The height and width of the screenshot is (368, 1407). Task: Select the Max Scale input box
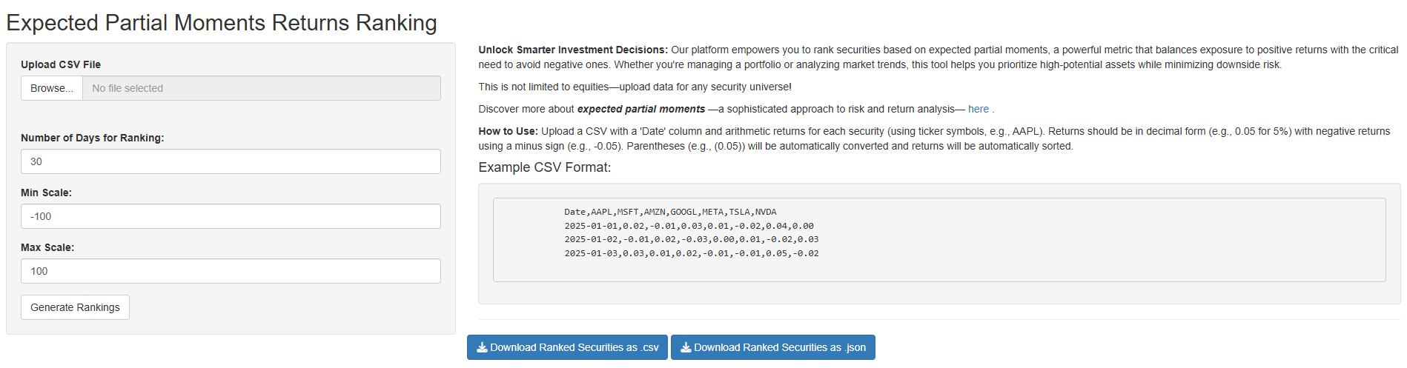pos(231,271)
